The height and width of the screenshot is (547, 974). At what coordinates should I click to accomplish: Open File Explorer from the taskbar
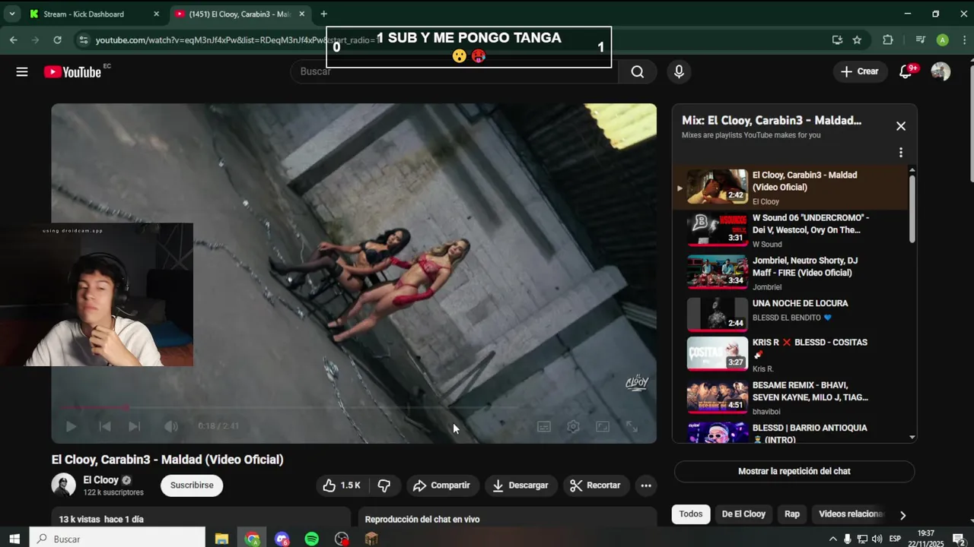[221, 539]
